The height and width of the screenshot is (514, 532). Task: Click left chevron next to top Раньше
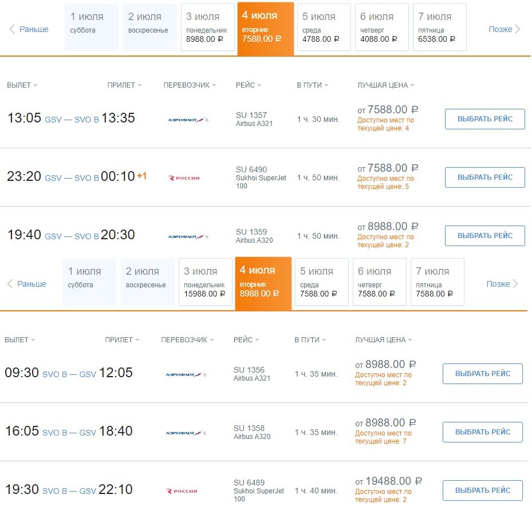(12, 29)
